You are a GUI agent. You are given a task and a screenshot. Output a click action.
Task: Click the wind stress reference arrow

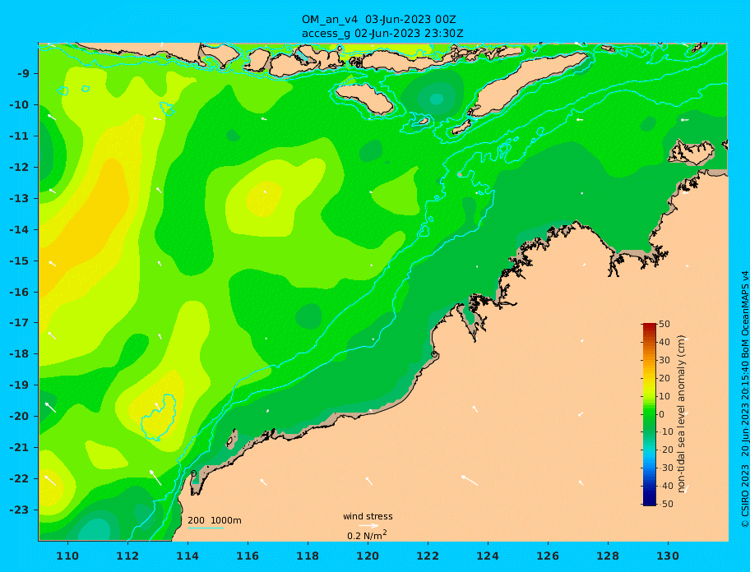tap(368, 526)
